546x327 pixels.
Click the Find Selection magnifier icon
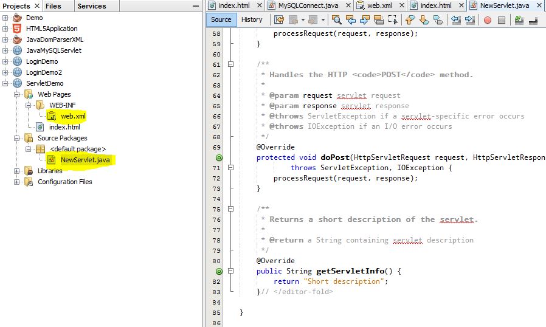click(x=336, y=19)
